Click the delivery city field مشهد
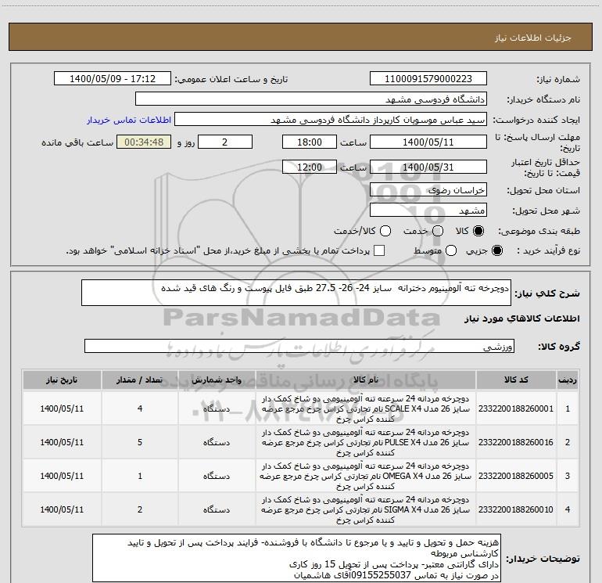Screen dimensions: 602x583 [428, 210]
